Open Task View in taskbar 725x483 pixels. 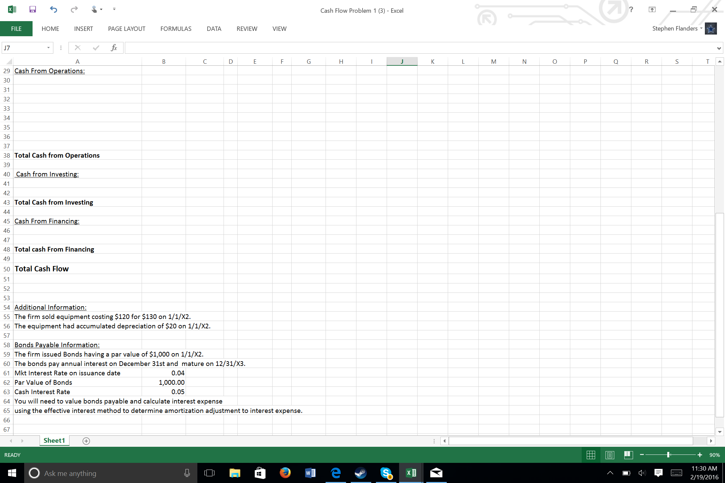[209, 473]
